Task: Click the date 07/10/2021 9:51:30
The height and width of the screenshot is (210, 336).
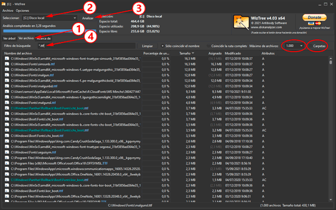Action: (238, 91)
